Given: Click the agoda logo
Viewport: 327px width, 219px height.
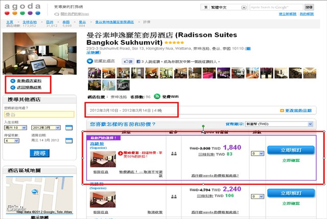Looking at the screenshot, I should pyautogui.click(x=22, y=9).
